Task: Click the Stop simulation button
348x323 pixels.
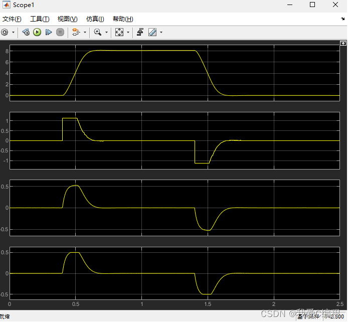Action: click(60, 32)
